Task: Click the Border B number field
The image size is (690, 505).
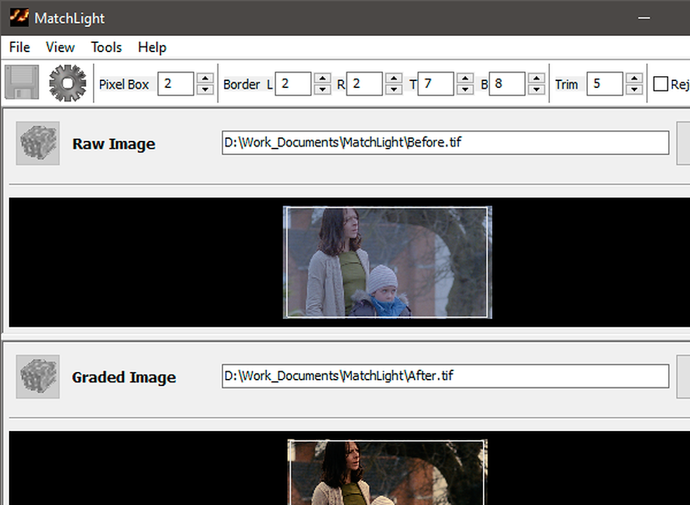Action: pos(507,84)
